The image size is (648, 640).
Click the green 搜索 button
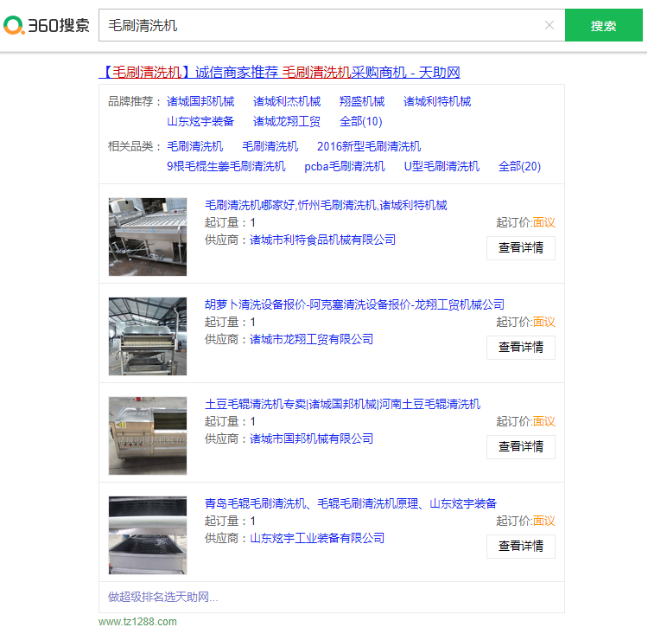pyautogui.click(x=603, y=26)
